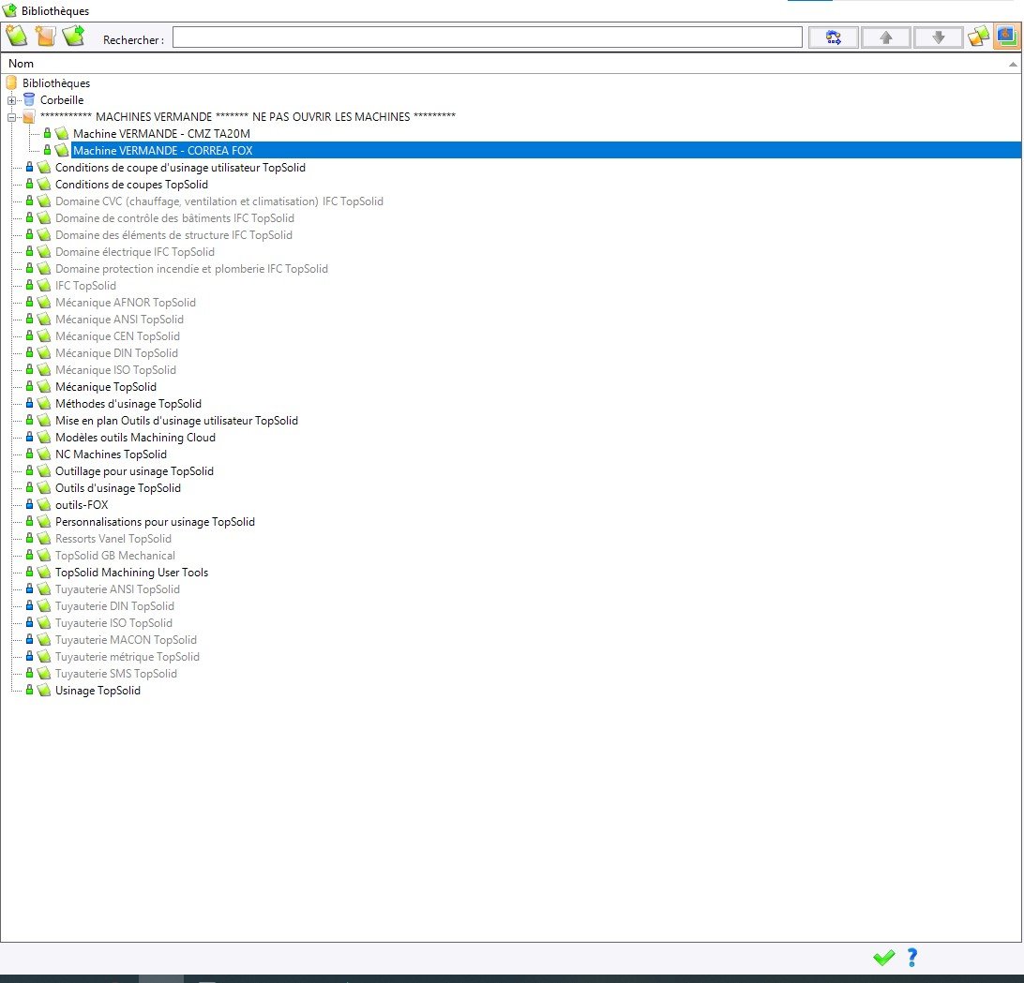Select the Bibliothèques root folder
This screenshot has width=1024, height=983.
click(x=56, y=82)
